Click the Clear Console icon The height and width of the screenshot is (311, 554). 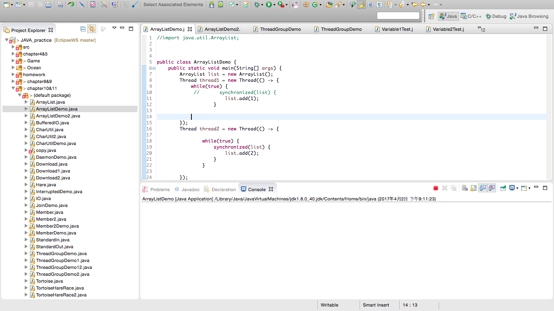tap(465, 188)
